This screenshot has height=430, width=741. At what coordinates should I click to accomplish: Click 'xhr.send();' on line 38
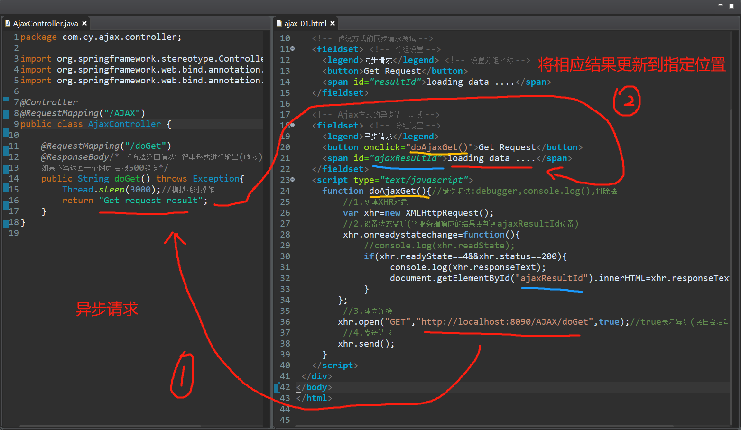tap(366, 344)
